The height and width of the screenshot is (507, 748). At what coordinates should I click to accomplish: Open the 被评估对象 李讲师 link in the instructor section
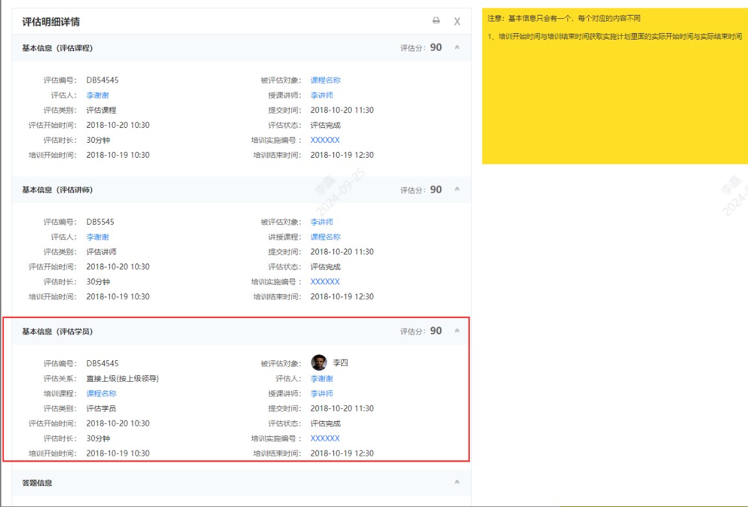(x=322, y=221)
